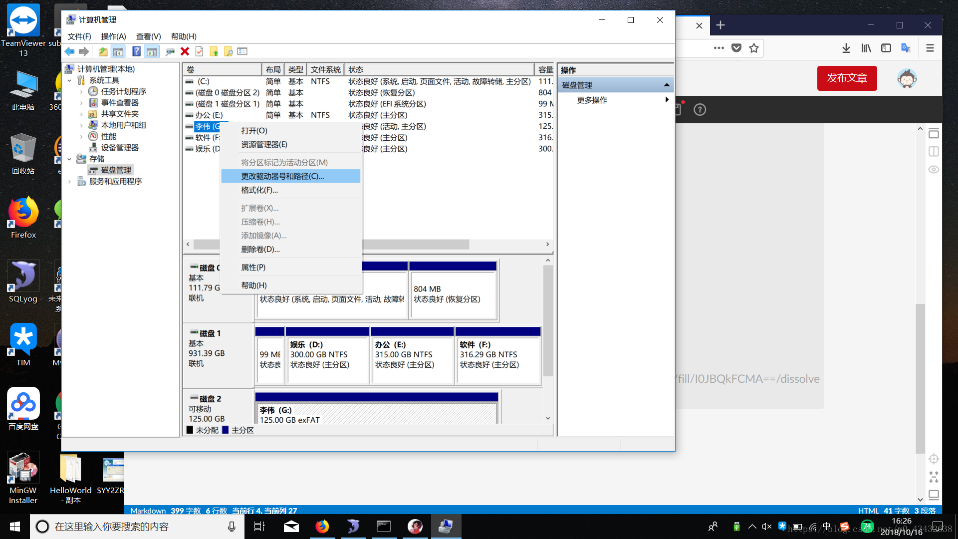Choose 删除卷(D)... in context menu
The image size is (958, 539).
coord(291,249)
